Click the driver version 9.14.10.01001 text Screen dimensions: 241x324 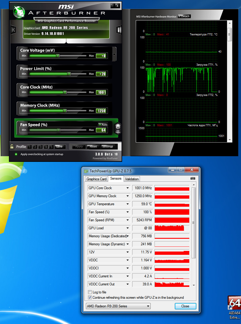pyautogui.click(x=53, y=34)
